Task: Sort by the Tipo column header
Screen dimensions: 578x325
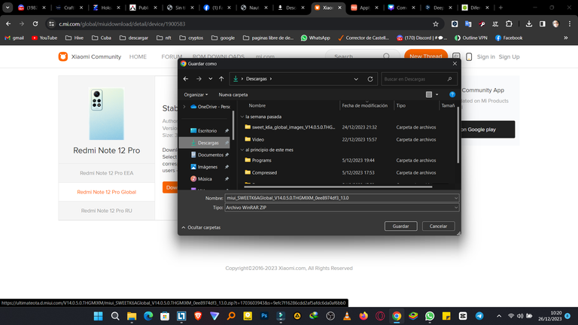Action: (400, 105)
